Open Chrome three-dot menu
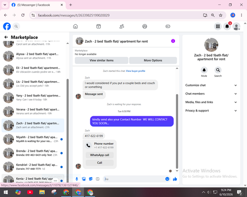The image size is (247, 197). coord(242,15)
